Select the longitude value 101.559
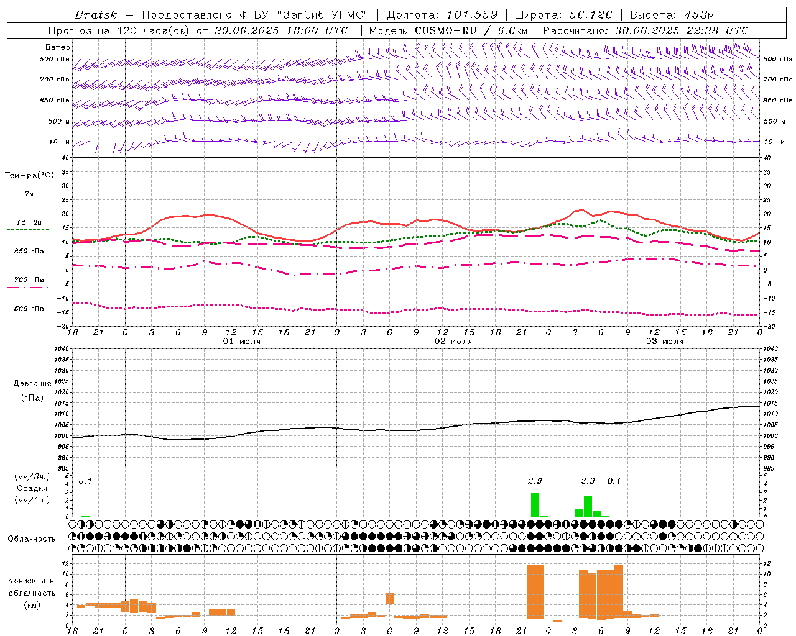The width and height of the screenshot is (796, 636). (472, 15)
